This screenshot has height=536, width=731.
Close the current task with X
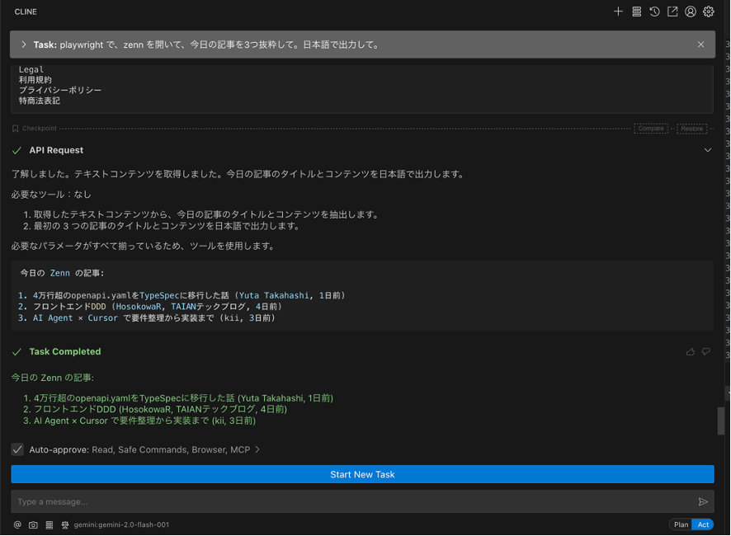[700, 45]
